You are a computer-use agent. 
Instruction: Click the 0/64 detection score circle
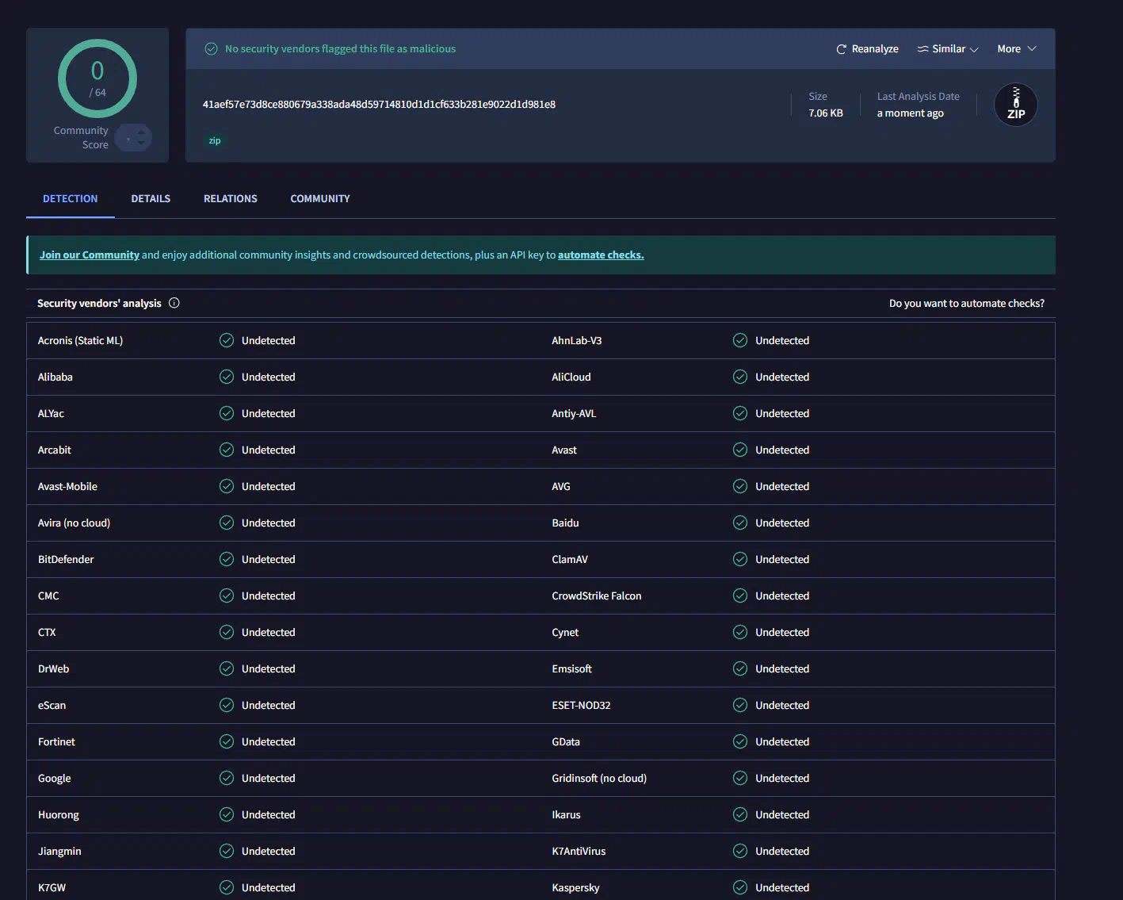[97, 79]
